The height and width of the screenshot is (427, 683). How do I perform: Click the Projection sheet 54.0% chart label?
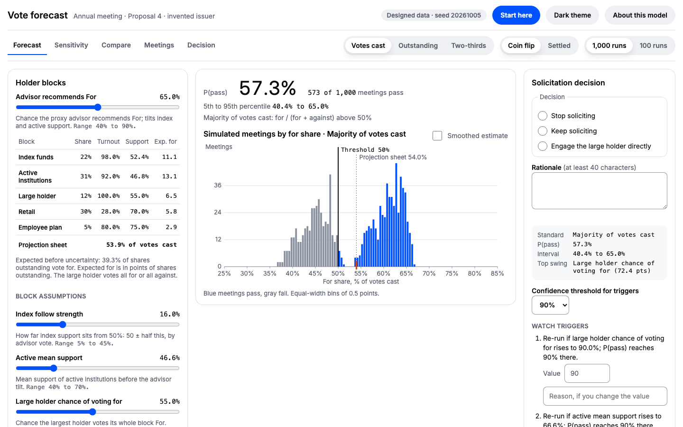click(x=393, y=157)
